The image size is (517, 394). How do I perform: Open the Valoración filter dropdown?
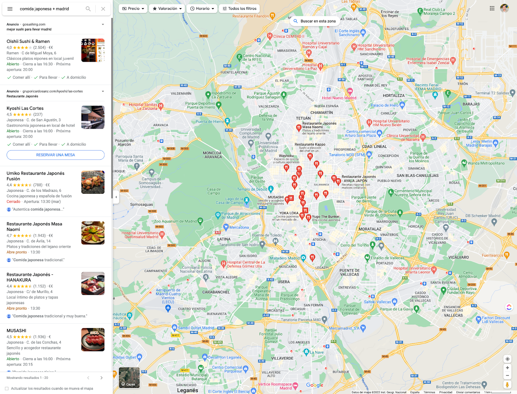[x=167, y=9]
